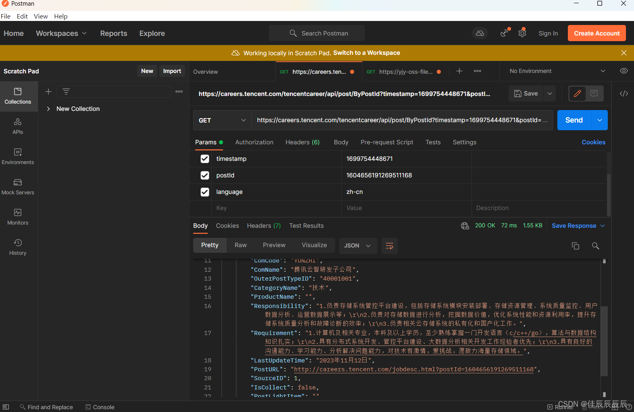
Task: Open the Monitors sidebar section
Action: [18, 217]
